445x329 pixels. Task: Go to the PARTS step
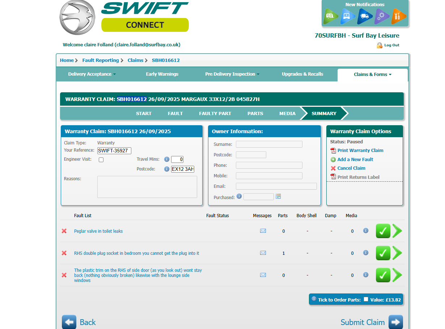coord(255,113)
